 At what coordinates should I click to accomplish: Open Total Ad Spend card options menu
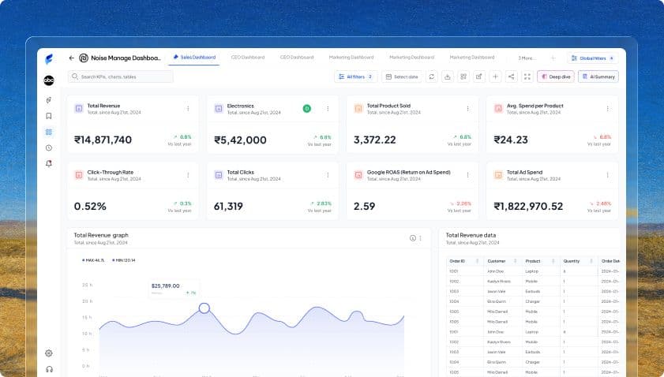[607, 175]
